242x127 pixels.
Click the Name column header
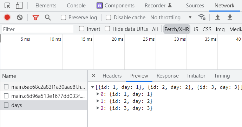click(9, 76)
